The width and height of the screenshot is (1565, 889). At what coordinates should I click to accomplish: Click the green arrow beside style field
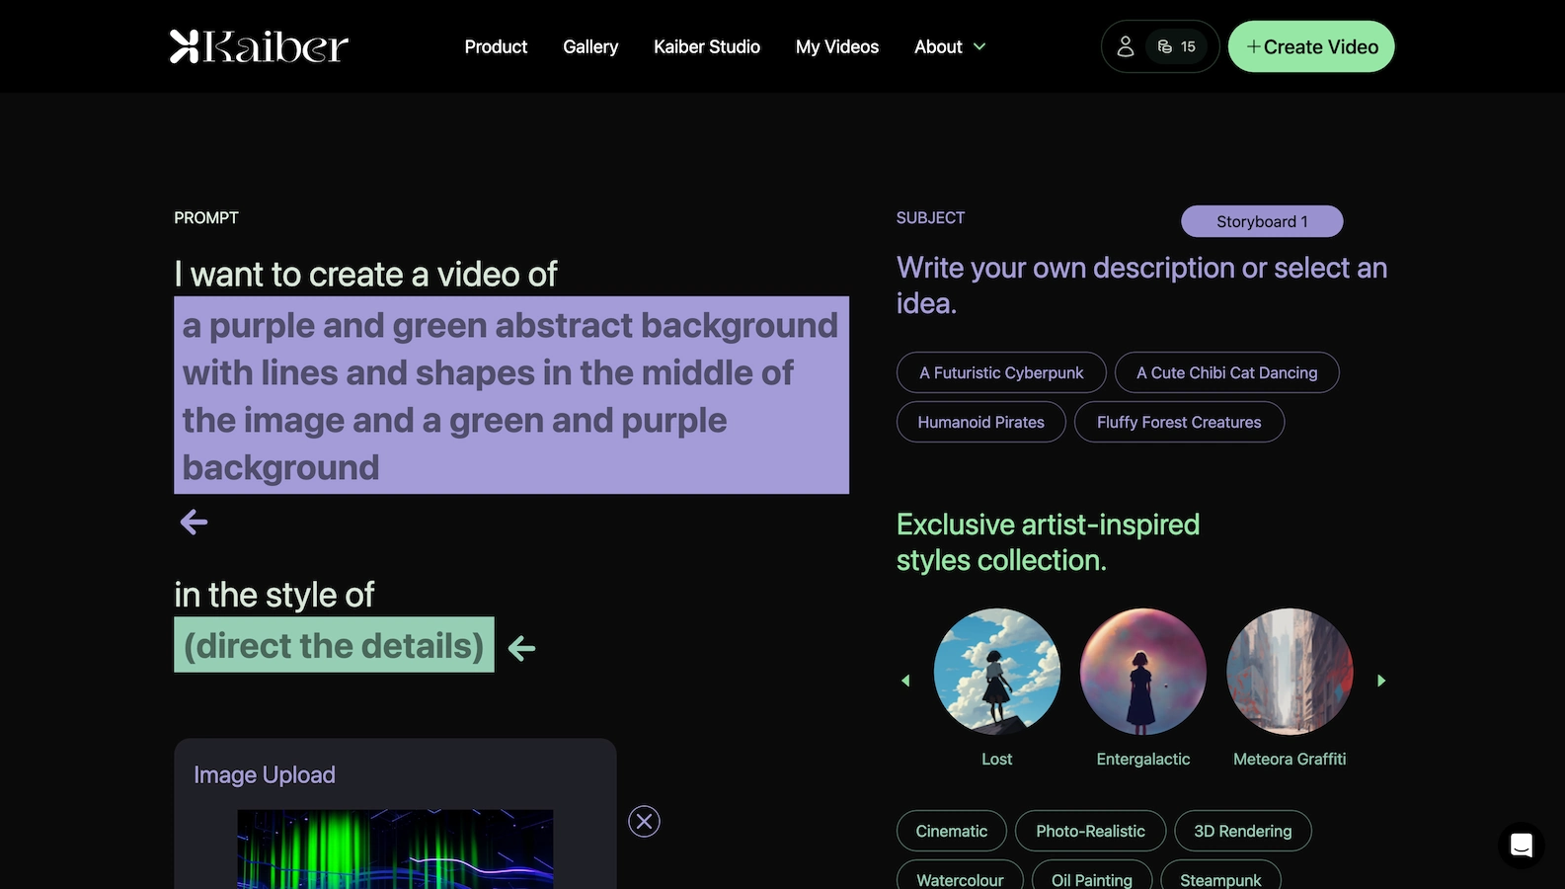[x=521, y=648]
